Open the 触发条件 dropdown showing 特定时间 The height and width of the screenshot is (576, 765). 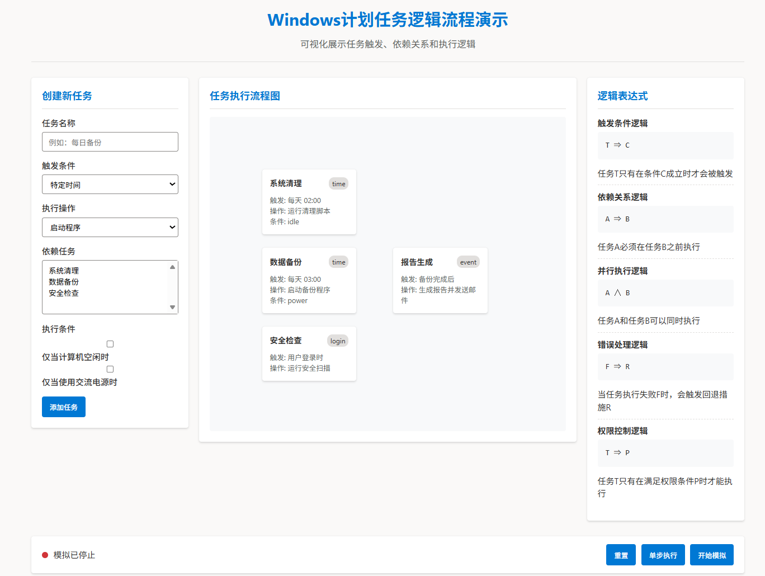[110, 185]
